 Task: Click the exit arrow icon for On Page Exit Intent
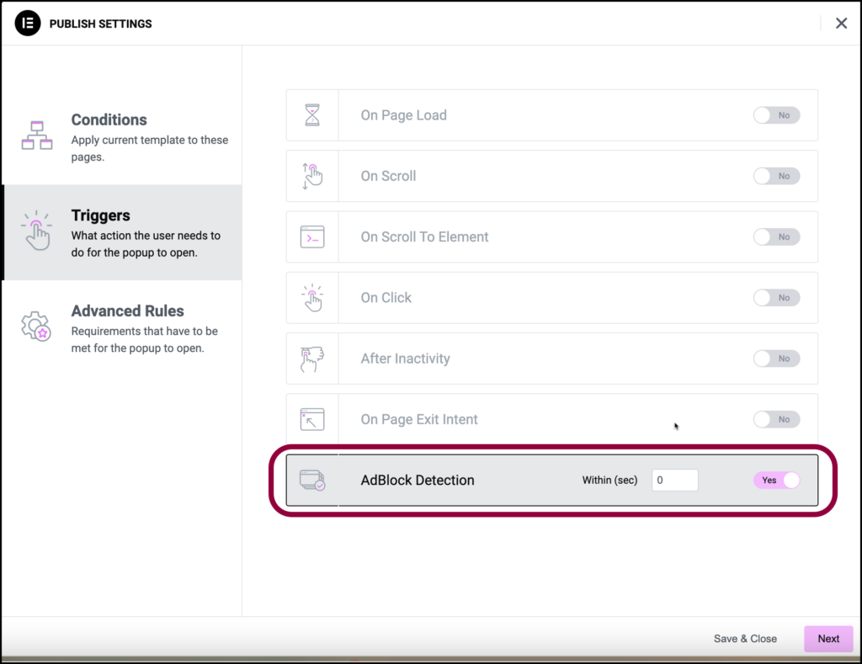point(312,419)
